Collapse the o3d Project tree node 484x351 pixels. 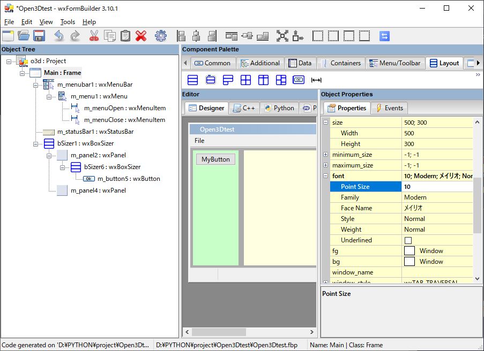(9, 62)
